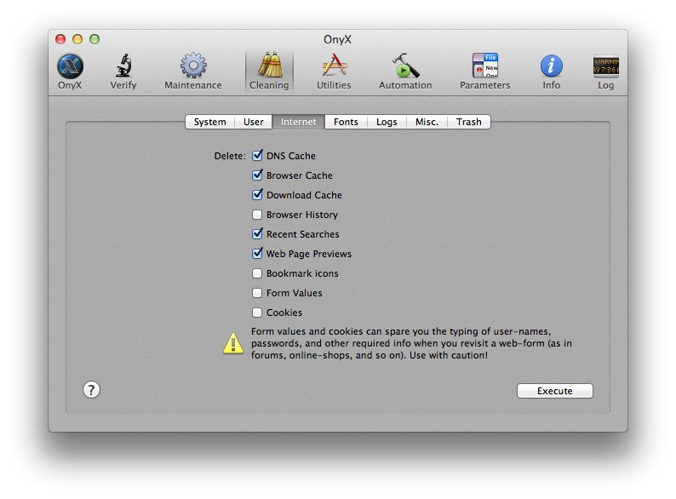Select the Cleaning broom section

click(269, 72)
